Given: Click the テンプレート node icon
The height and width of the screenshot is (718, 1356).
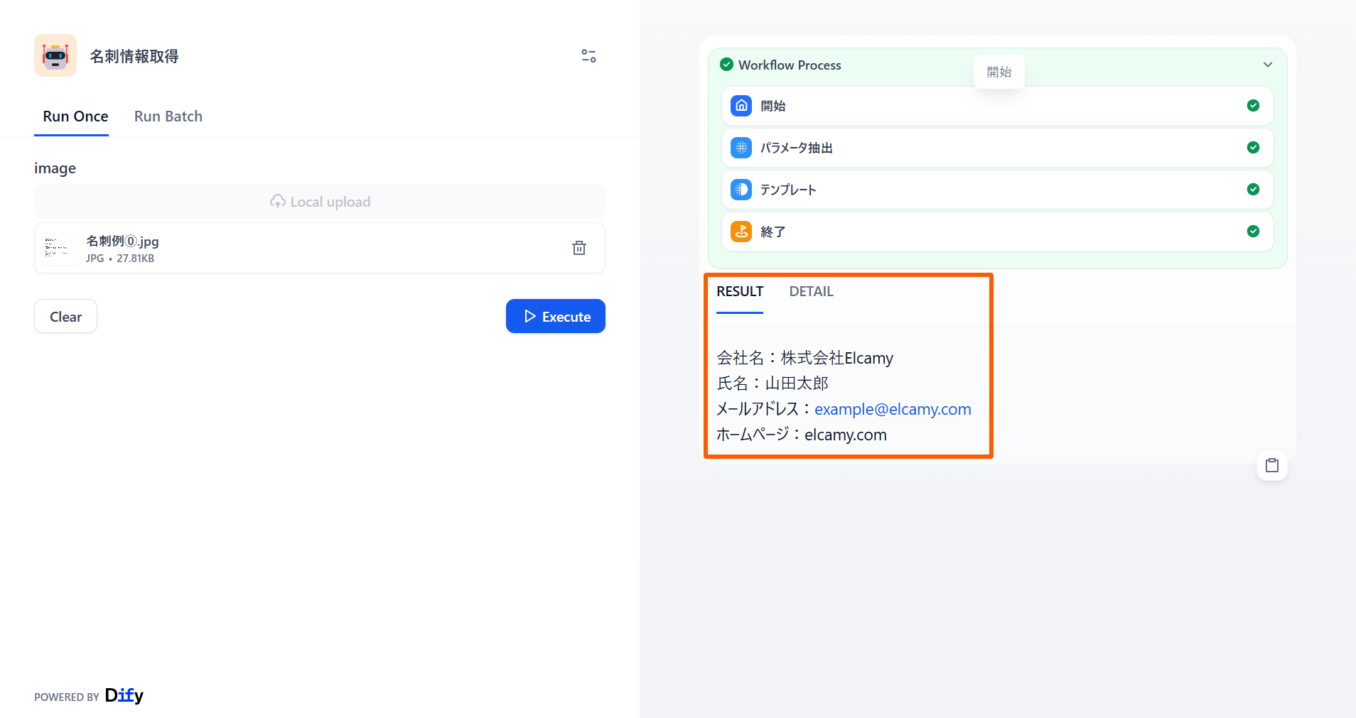Looking at the screenshot, I should point(741,190).
